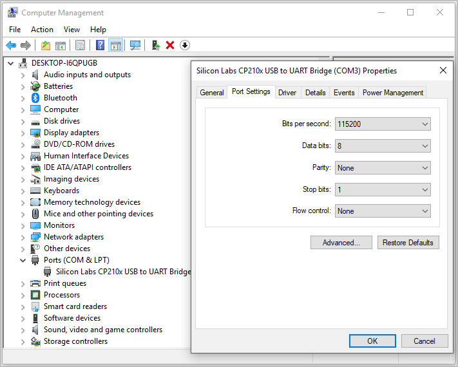Viewport: 458px width, 367px height.
Task: Open the Flow control dropdown
Action: (383, 211)
